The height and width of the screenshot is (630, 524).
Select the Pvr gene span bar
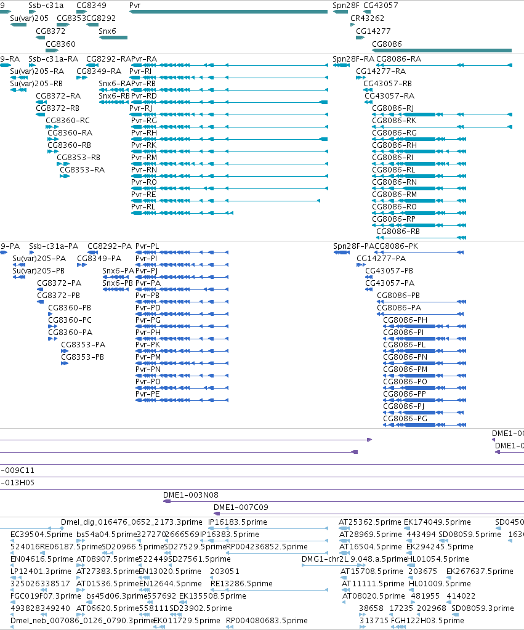click(228, 12)
